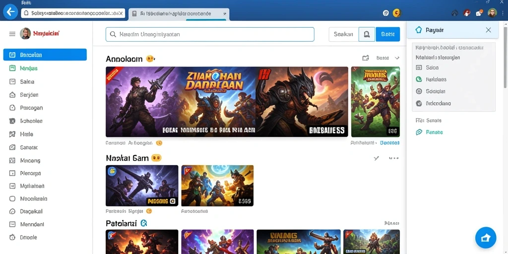Open the notification icon with the orange badge
Viewport: 508px width, 254px height.
pos(479,13)
